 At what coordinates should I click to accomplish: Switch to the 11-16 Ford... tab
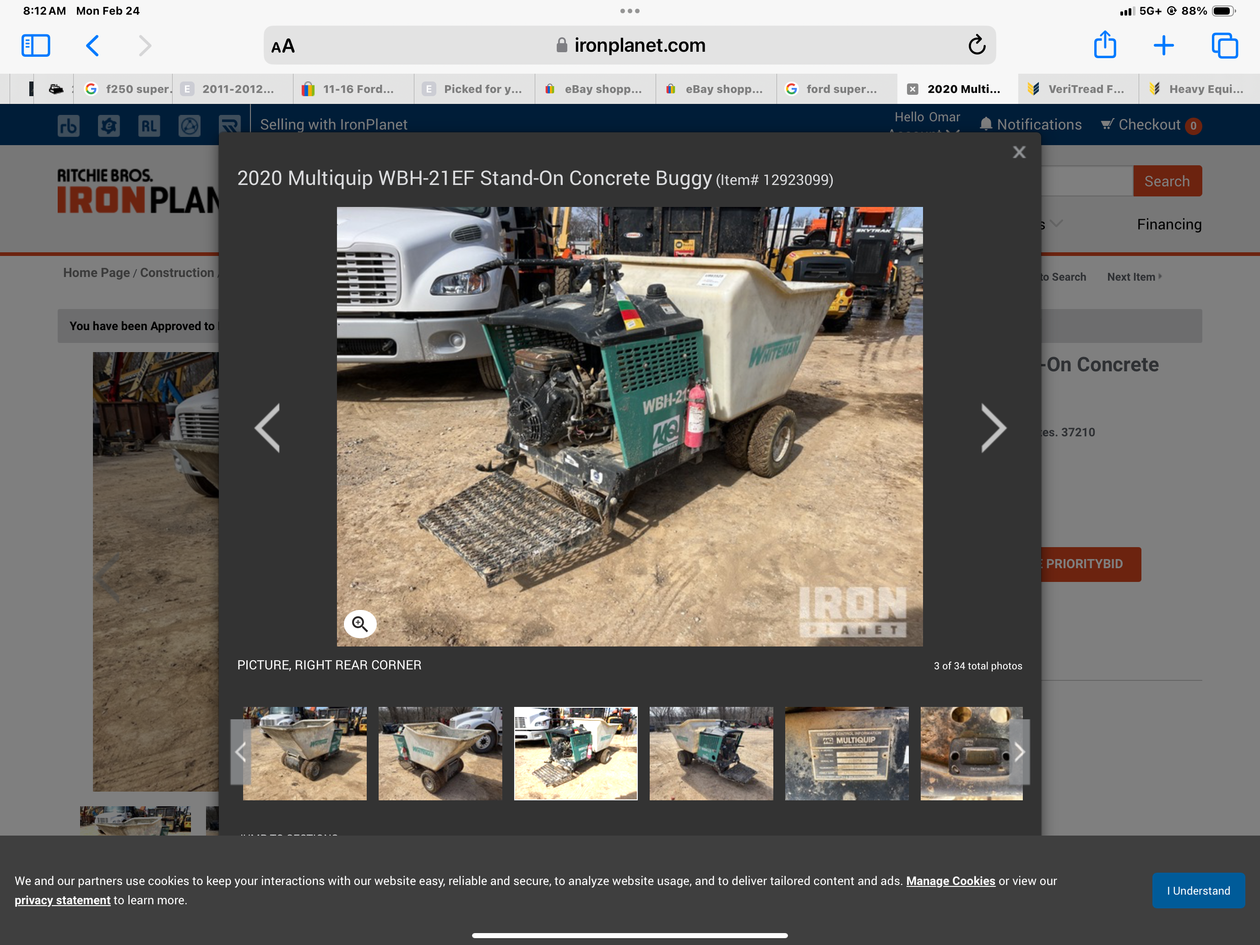coord(354,89)
